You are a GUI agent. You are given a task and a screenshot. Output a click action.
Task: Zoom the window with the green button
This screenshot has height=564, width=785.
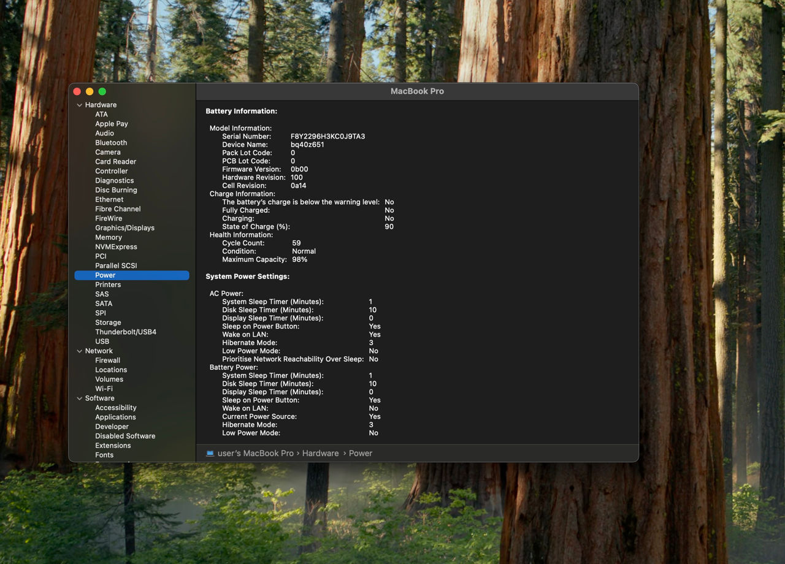point(102,91)
